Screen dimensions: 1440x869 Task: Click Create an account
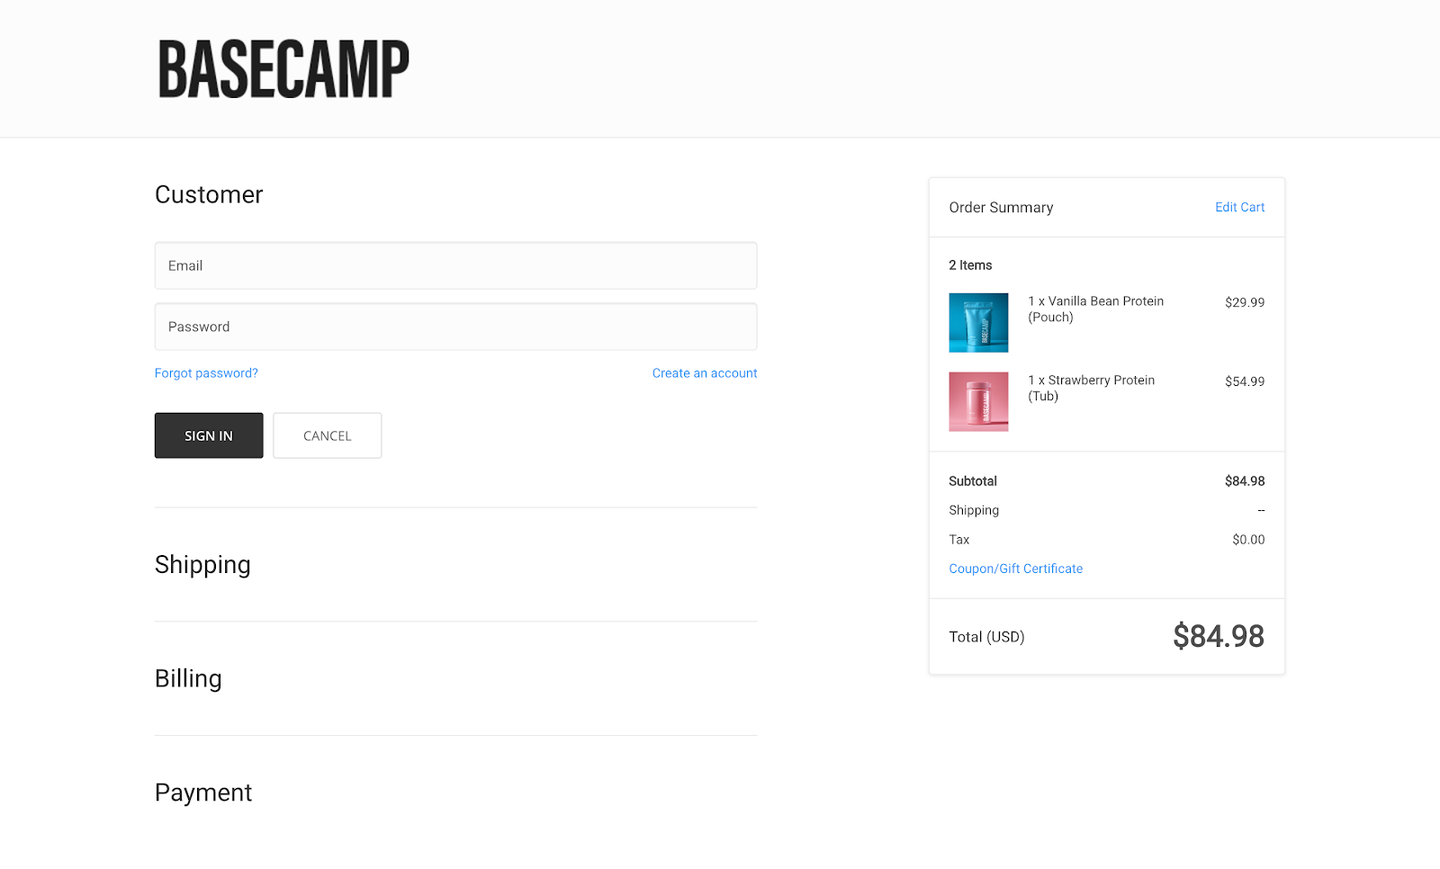pos(704,372)
